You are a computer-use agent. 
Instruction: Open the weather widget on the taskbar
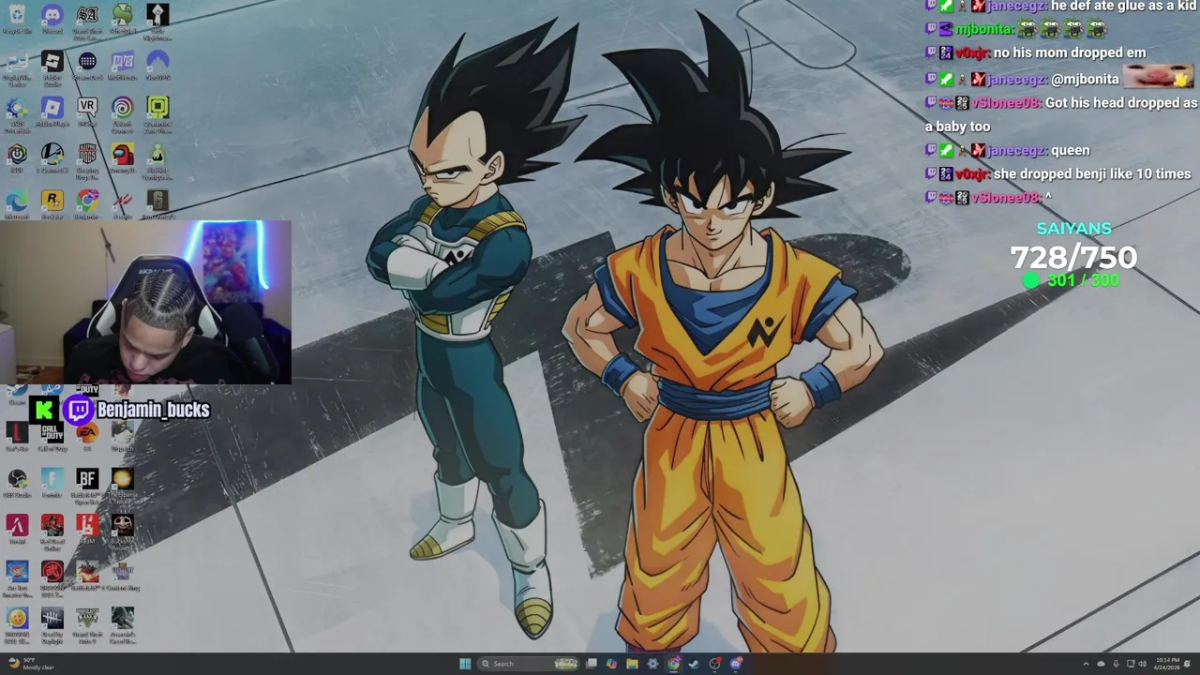coord(33,664)
